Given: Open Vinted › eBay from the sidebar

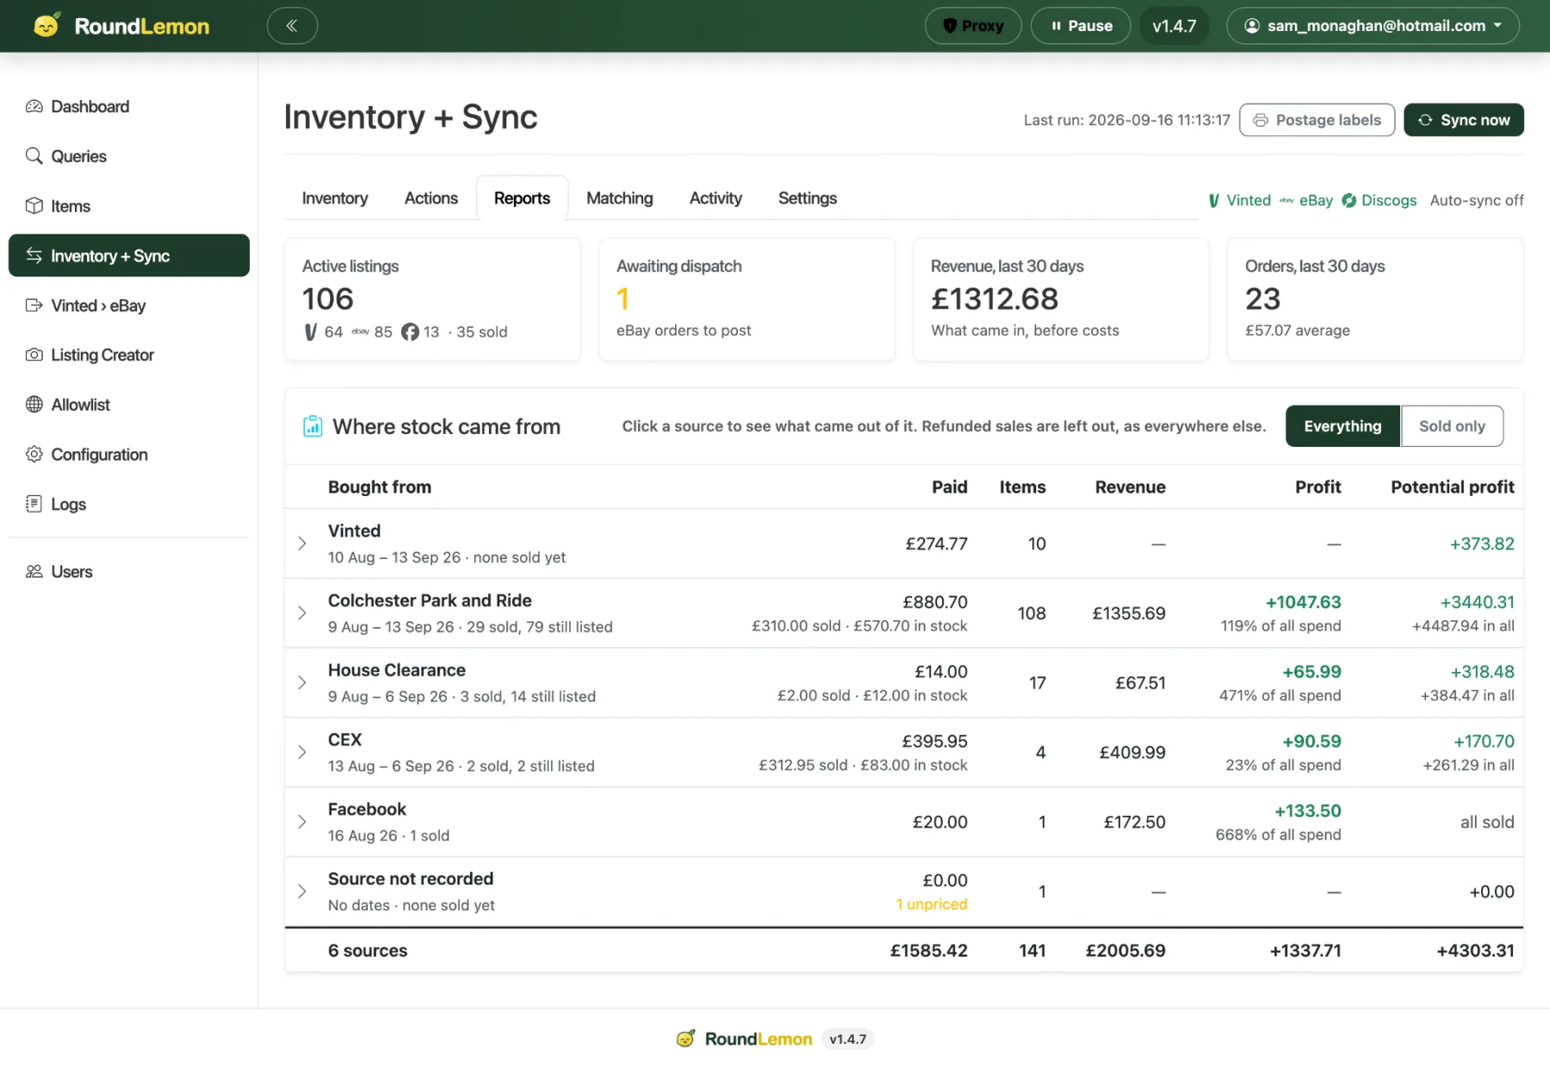Looking at the screenshot, I should (x=129, y=306).
